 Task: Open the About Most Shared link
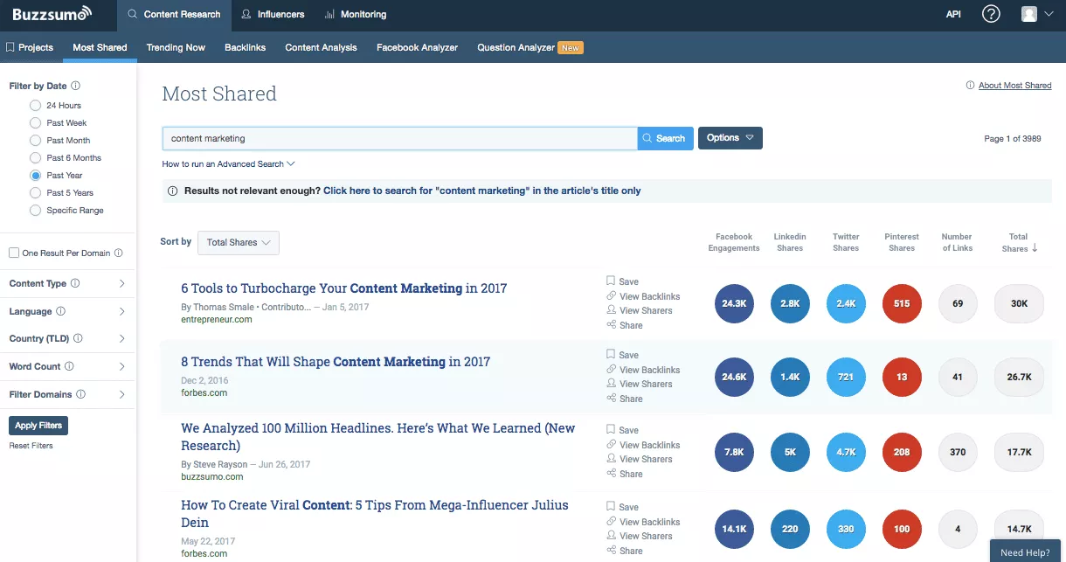tap(1014, 86)
